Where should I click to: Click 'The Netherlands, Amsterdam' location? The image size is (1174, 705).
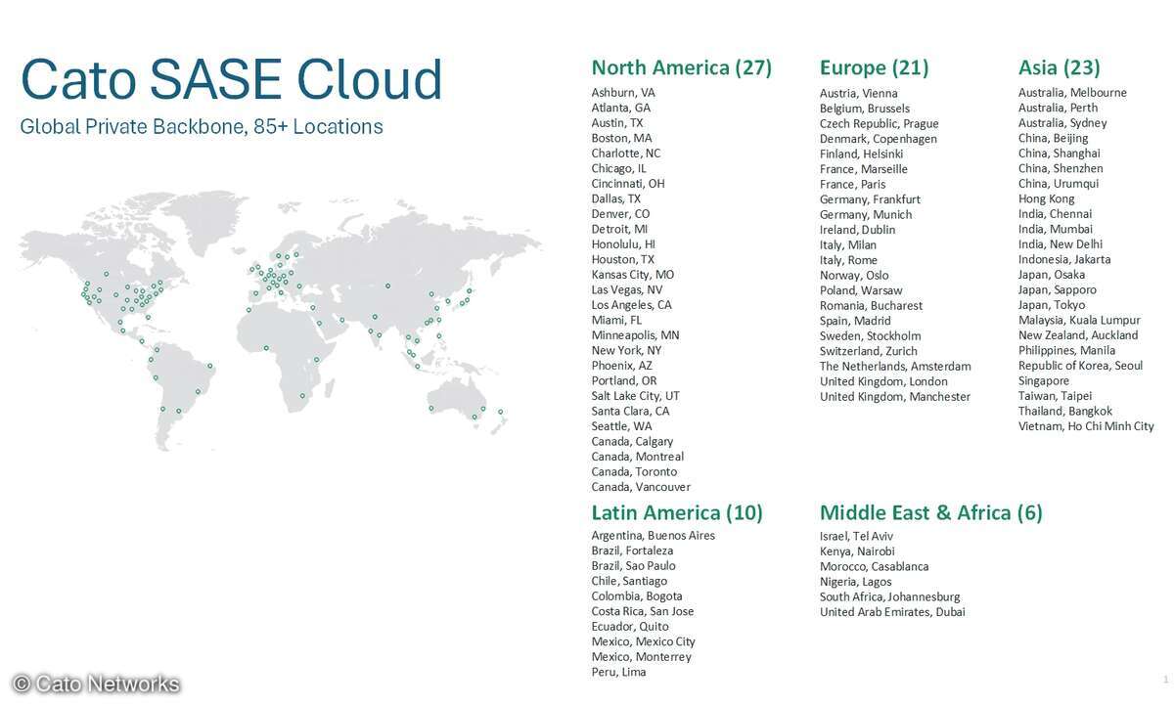pos(896,366)
